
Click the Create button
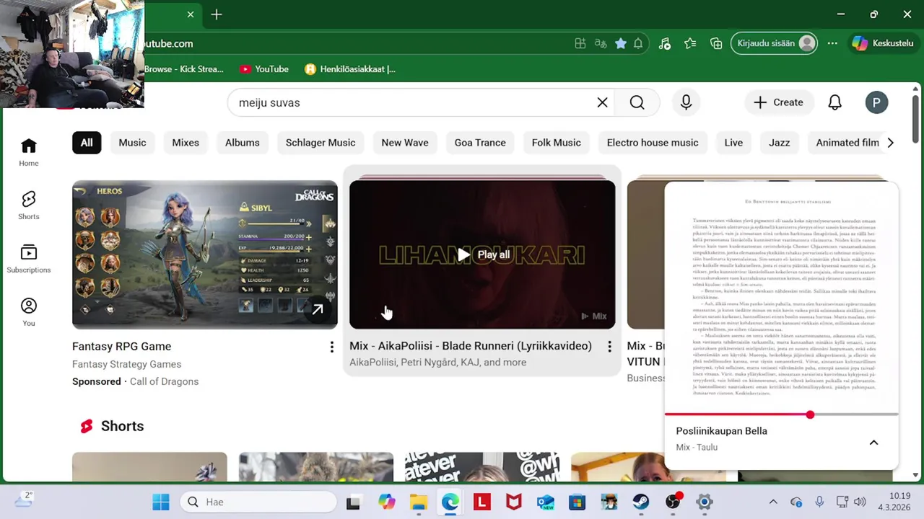tap(778, 102)
